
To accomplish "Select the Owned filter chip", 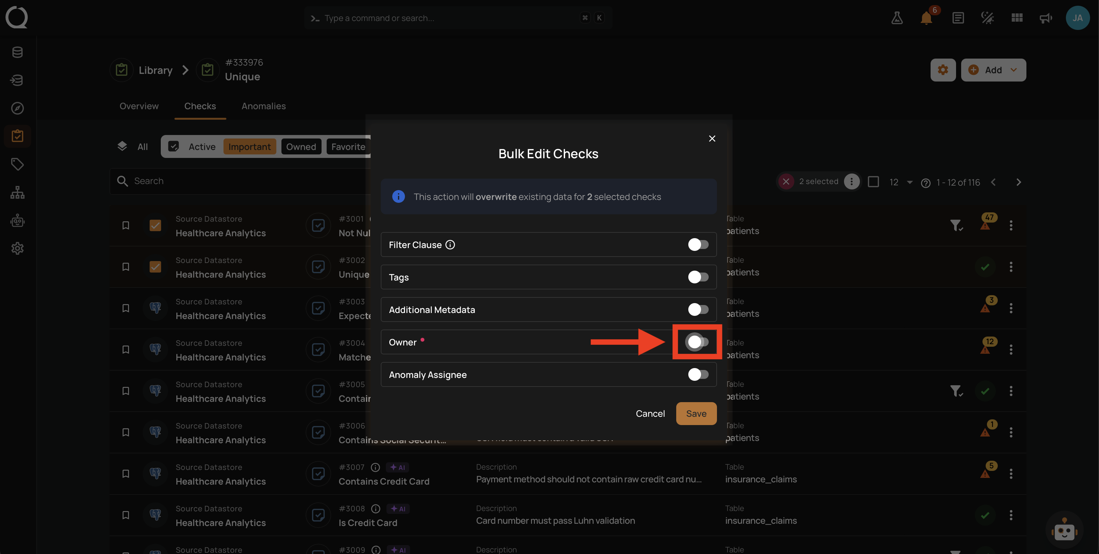I will 301,146.
